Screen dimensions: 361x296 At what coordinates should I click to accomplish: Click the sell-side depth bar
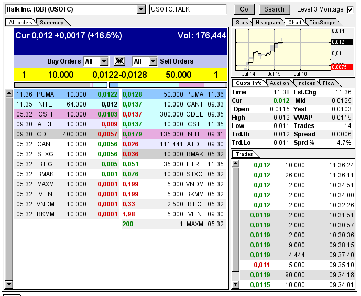tap(168, 85)
